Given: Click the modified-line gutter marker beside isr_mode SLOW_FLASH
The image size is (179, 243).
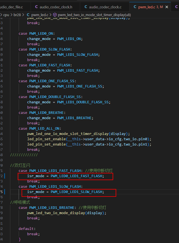Looking at the screenshot, I should (4, 192).
